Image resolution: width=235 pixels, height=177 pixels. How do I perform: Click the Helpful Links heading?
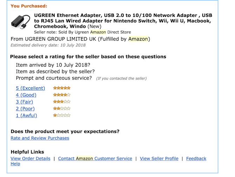click(x=27, y=152)
